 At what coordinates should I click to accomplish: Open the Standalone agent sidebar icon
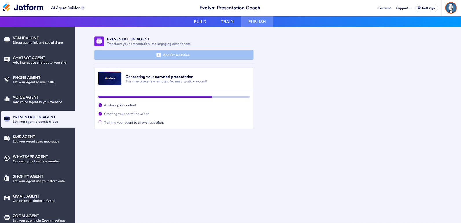7,40
